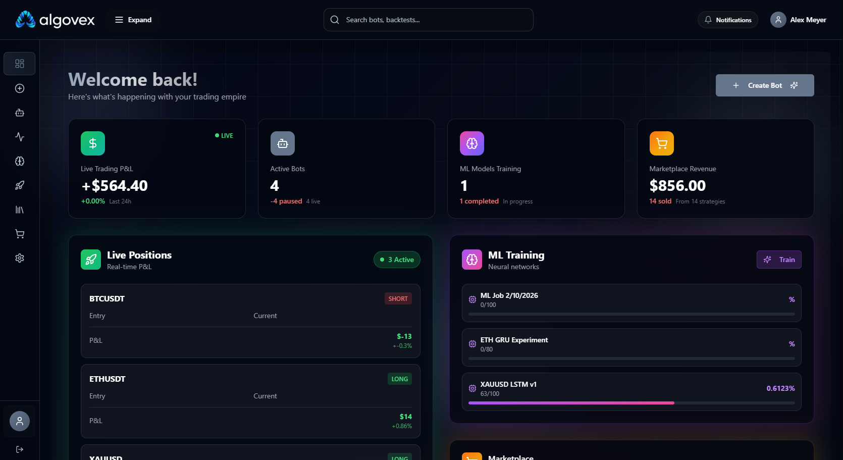Open Notifications panel

coord(727,20)
